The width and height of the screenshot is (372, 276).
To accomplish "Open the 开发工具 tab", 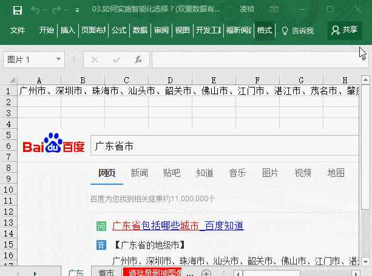I will [x=208, y=30].
